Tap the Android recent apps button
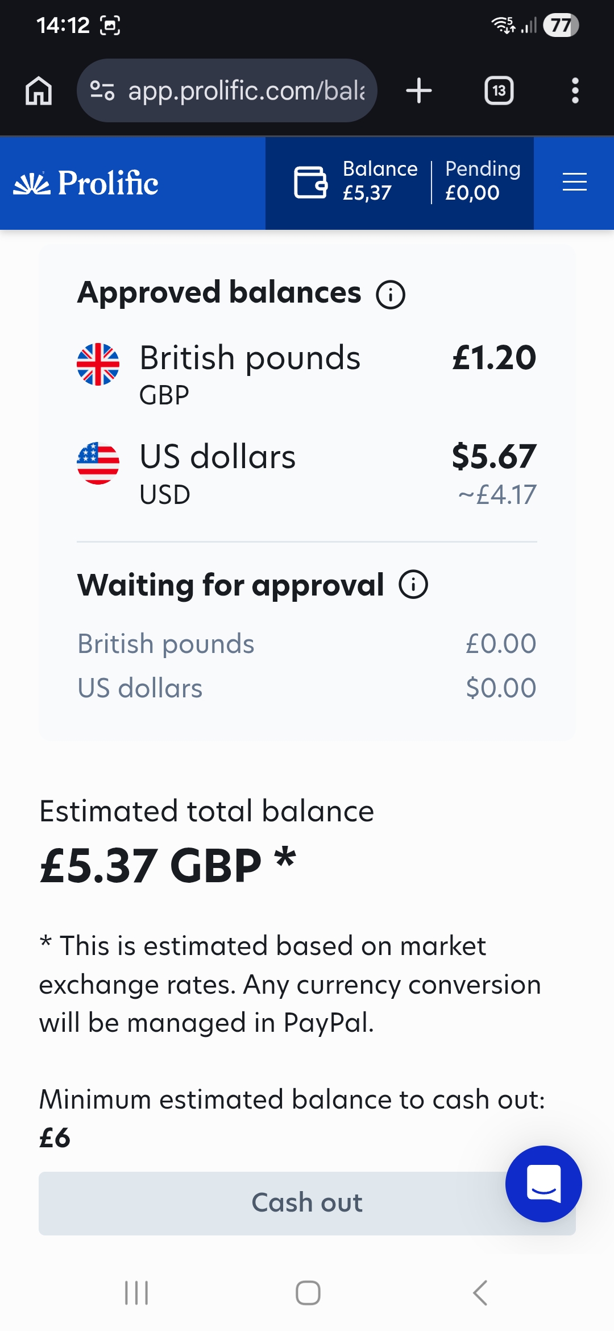This screenshot has height=1331, width=614. tap(136, 1293)
